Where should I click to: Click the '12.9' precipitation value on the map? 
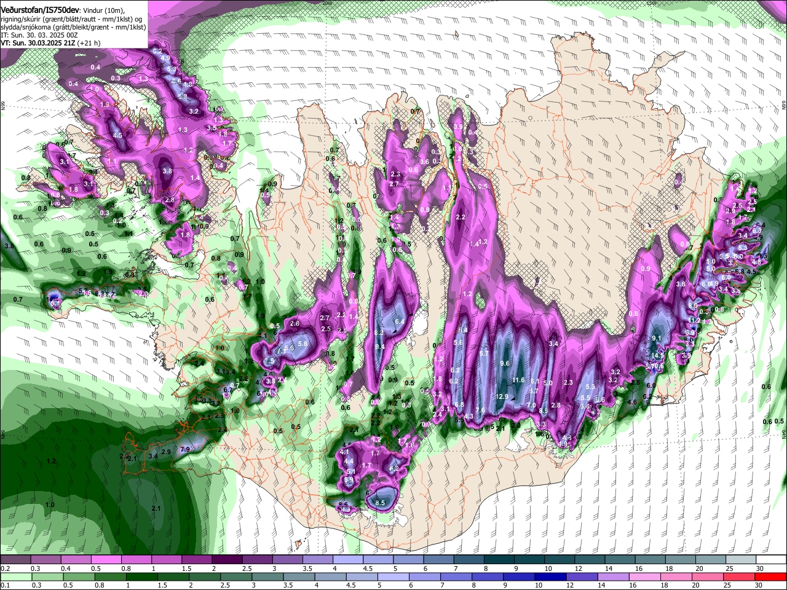pyautogui.click(x=502, y=397)
